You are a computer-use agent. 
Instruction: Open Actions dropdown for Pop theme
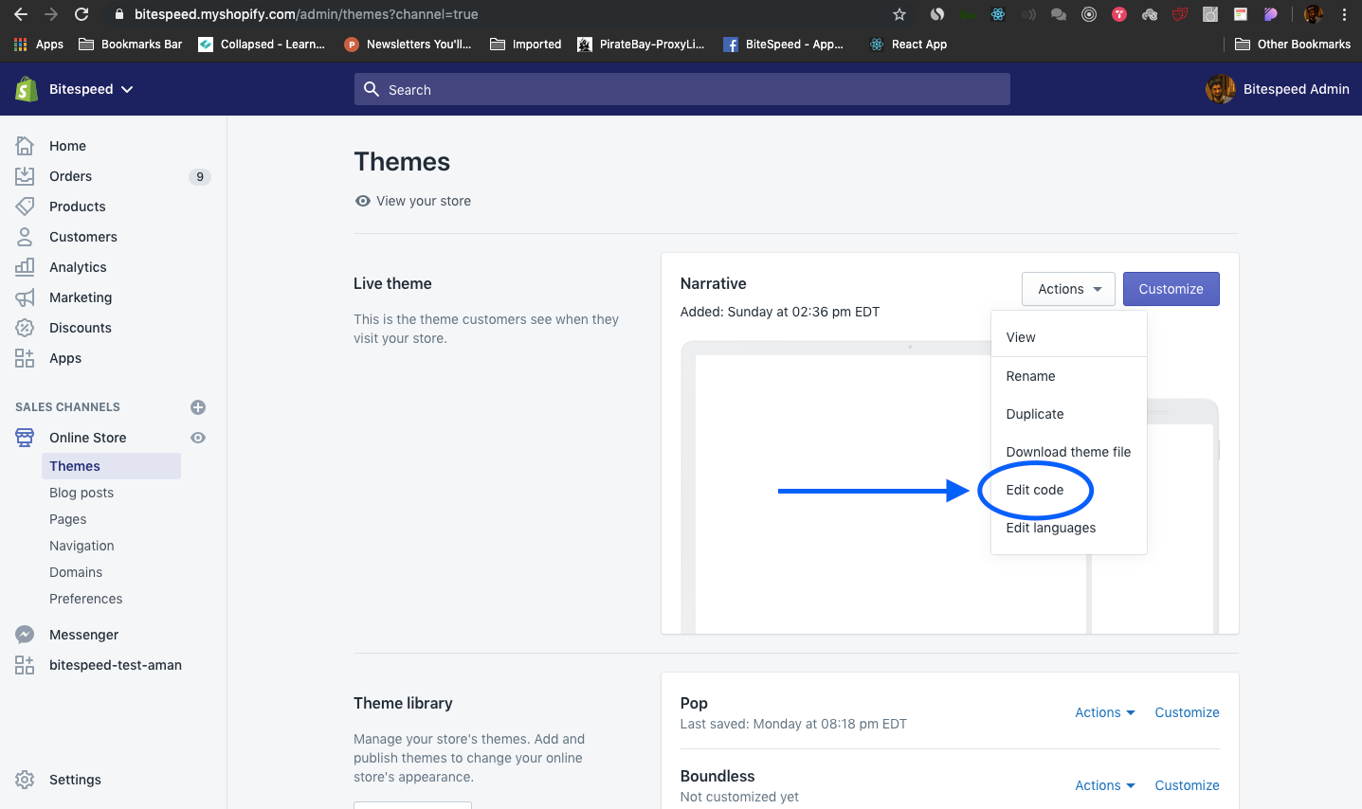click(1104, 712)
